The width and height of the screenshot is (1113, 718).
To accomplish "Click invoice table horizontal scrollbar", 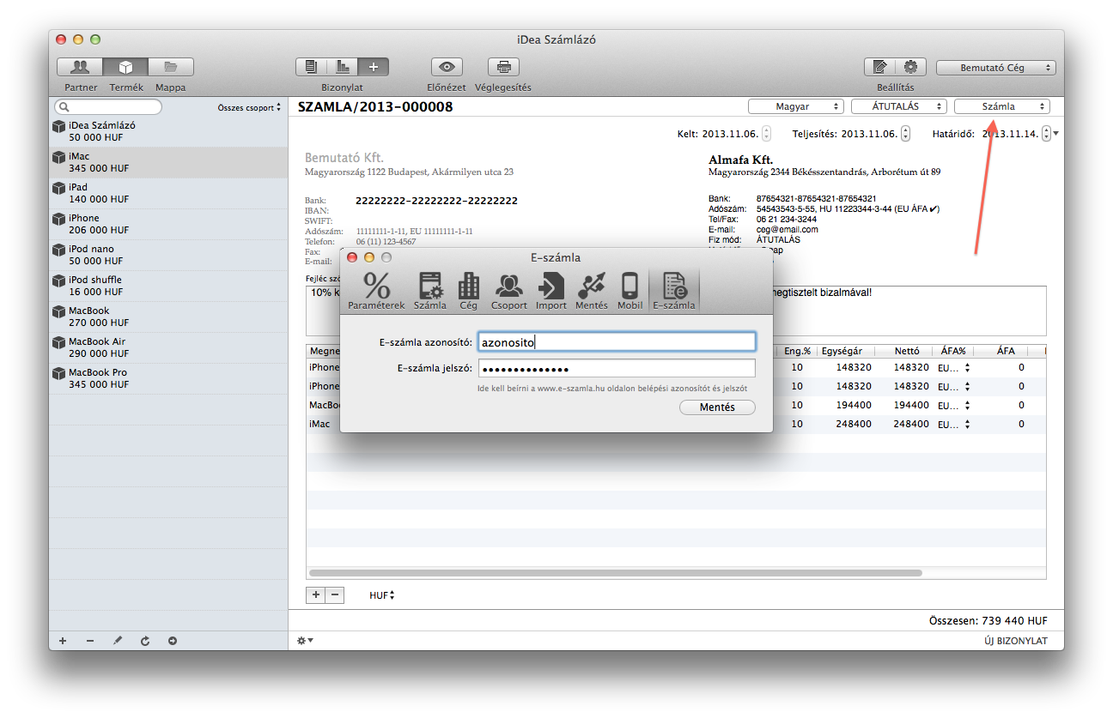I will [615, 572].
